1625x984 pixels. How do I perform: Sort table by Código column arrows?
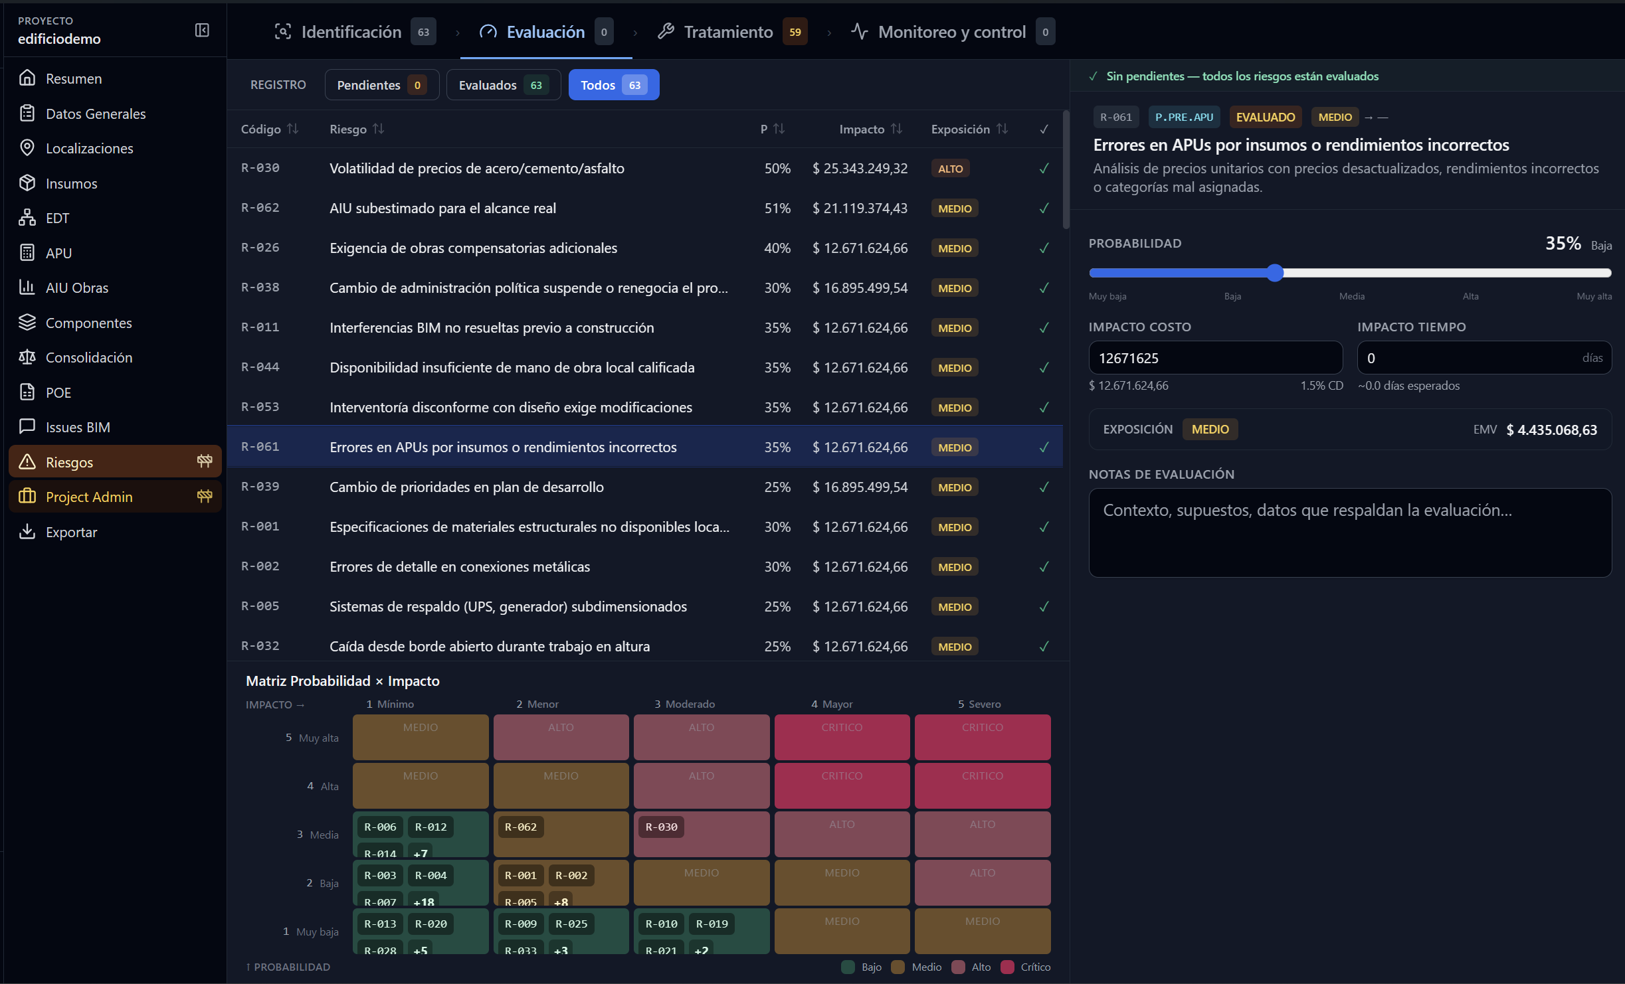coord(292,129)
